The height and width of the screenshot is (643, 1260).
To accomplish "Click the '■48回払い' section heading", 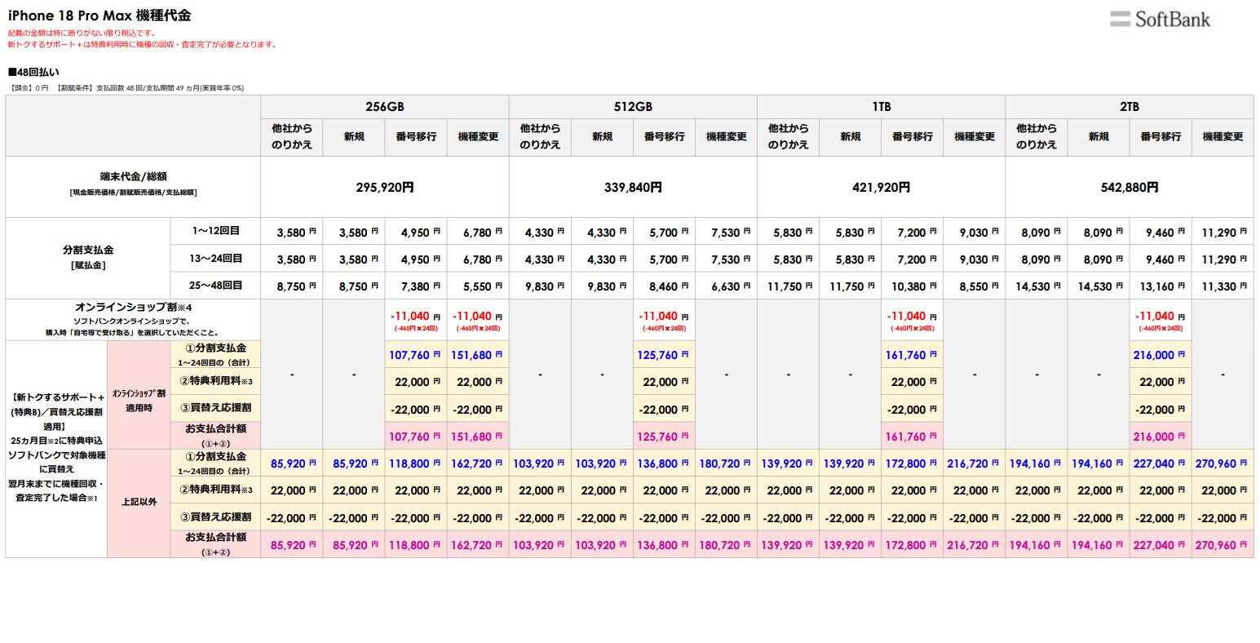I will pyautogui.click(x=33, y=73).
